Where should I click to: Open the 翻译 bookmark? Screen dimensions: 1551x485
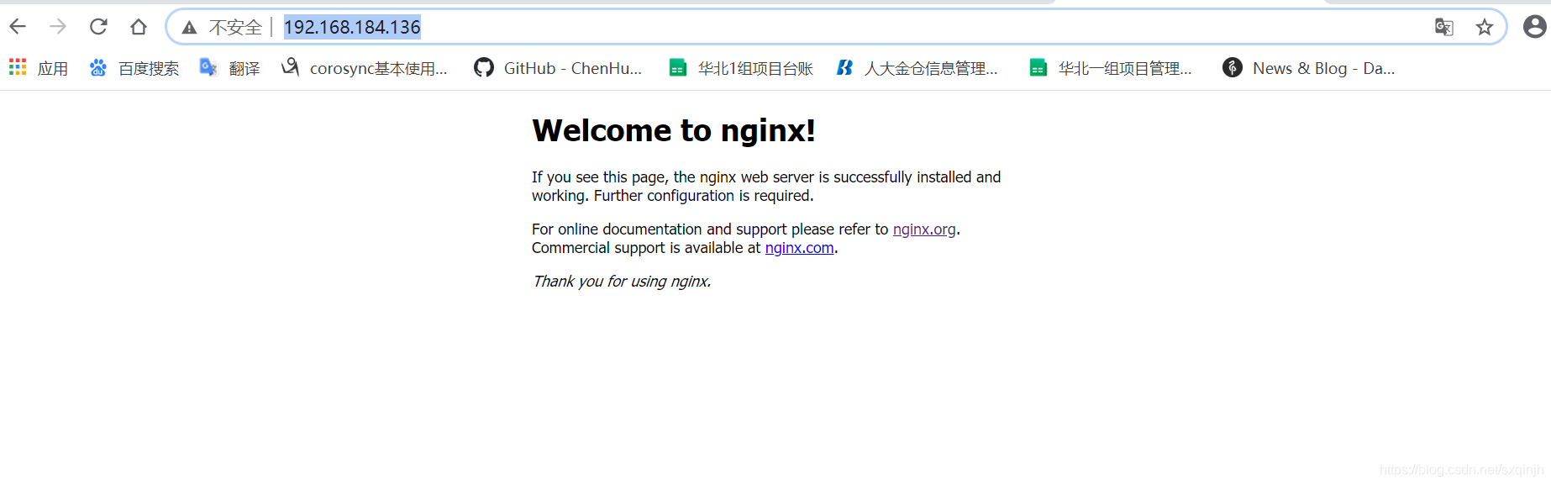coord(229,68)
